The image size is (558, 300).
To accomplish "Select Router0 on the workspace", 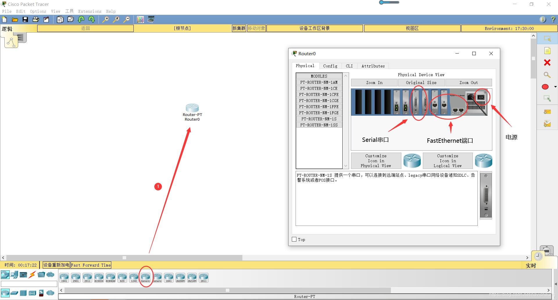I will [x=192, y=108].
